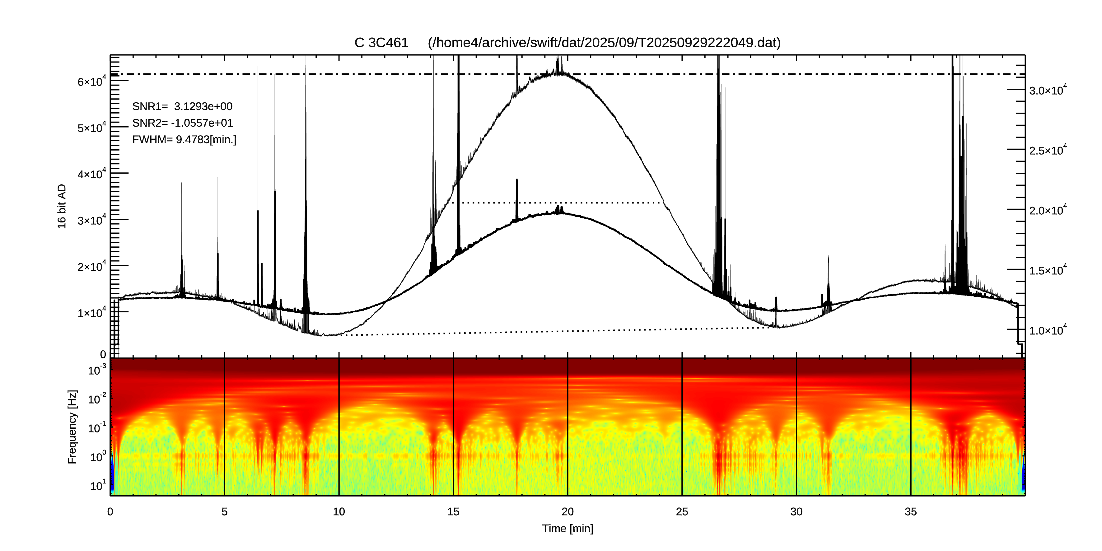Click the SNR2= -1.0557e+01 annotation
1102x551 pixels.
point(182,123)
